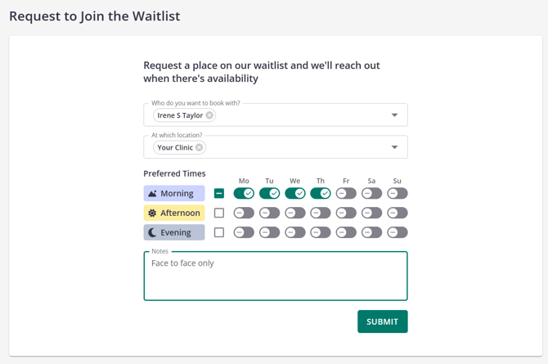Click the Afternoon sun icon
The image size is (548, 364).
[152, 213]
